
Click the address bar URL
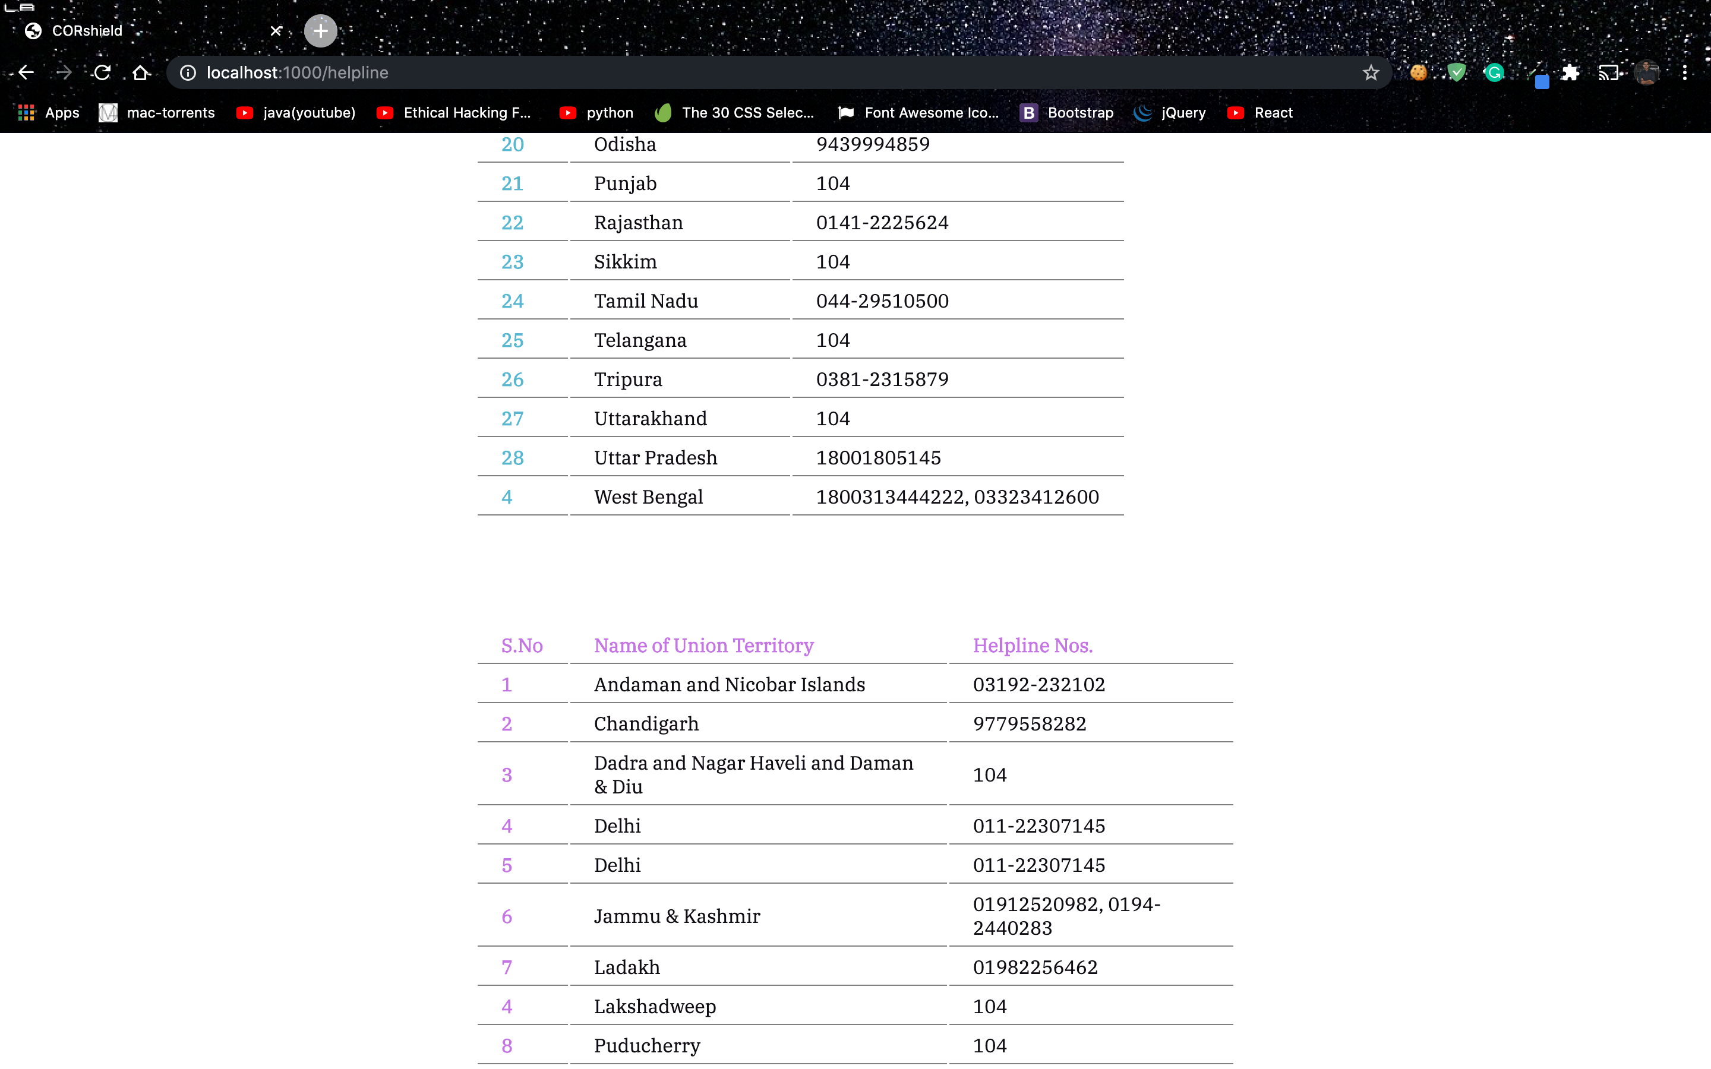point(297,73)
